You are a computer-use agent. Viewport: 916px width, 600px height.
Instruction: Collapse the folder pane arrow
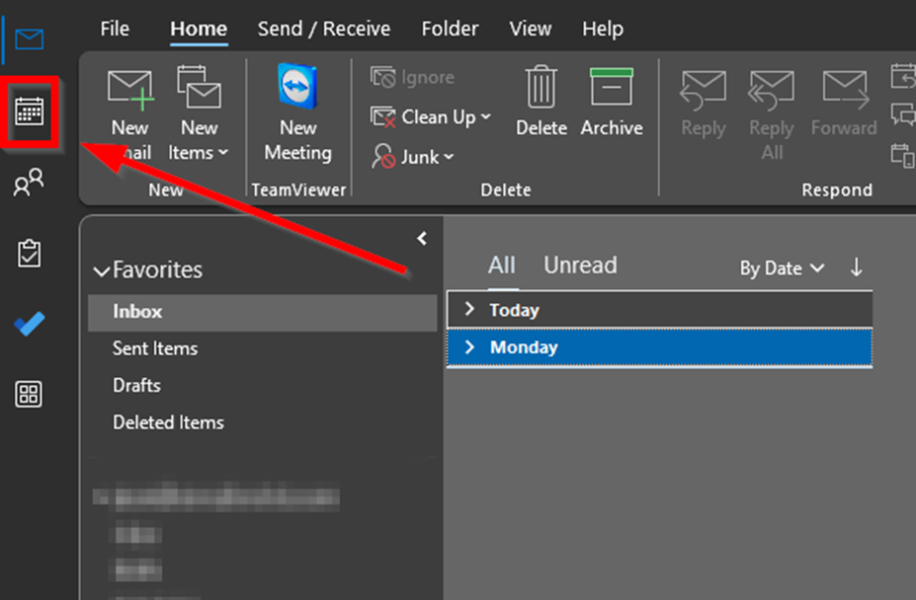click(x=422, y=238)
